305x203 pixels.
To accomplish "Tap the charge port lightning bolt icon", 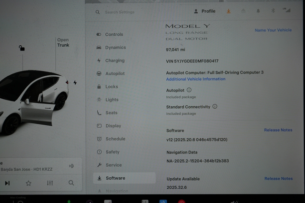I will 75,82.
